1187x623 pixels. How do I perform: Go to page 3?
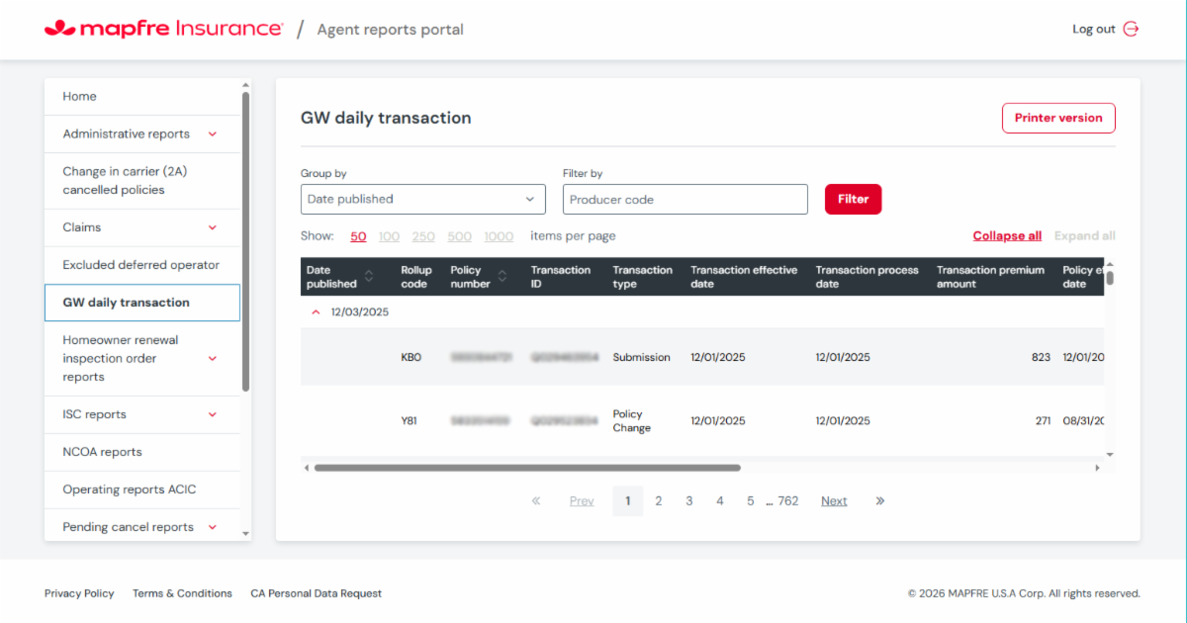[688, 501]
